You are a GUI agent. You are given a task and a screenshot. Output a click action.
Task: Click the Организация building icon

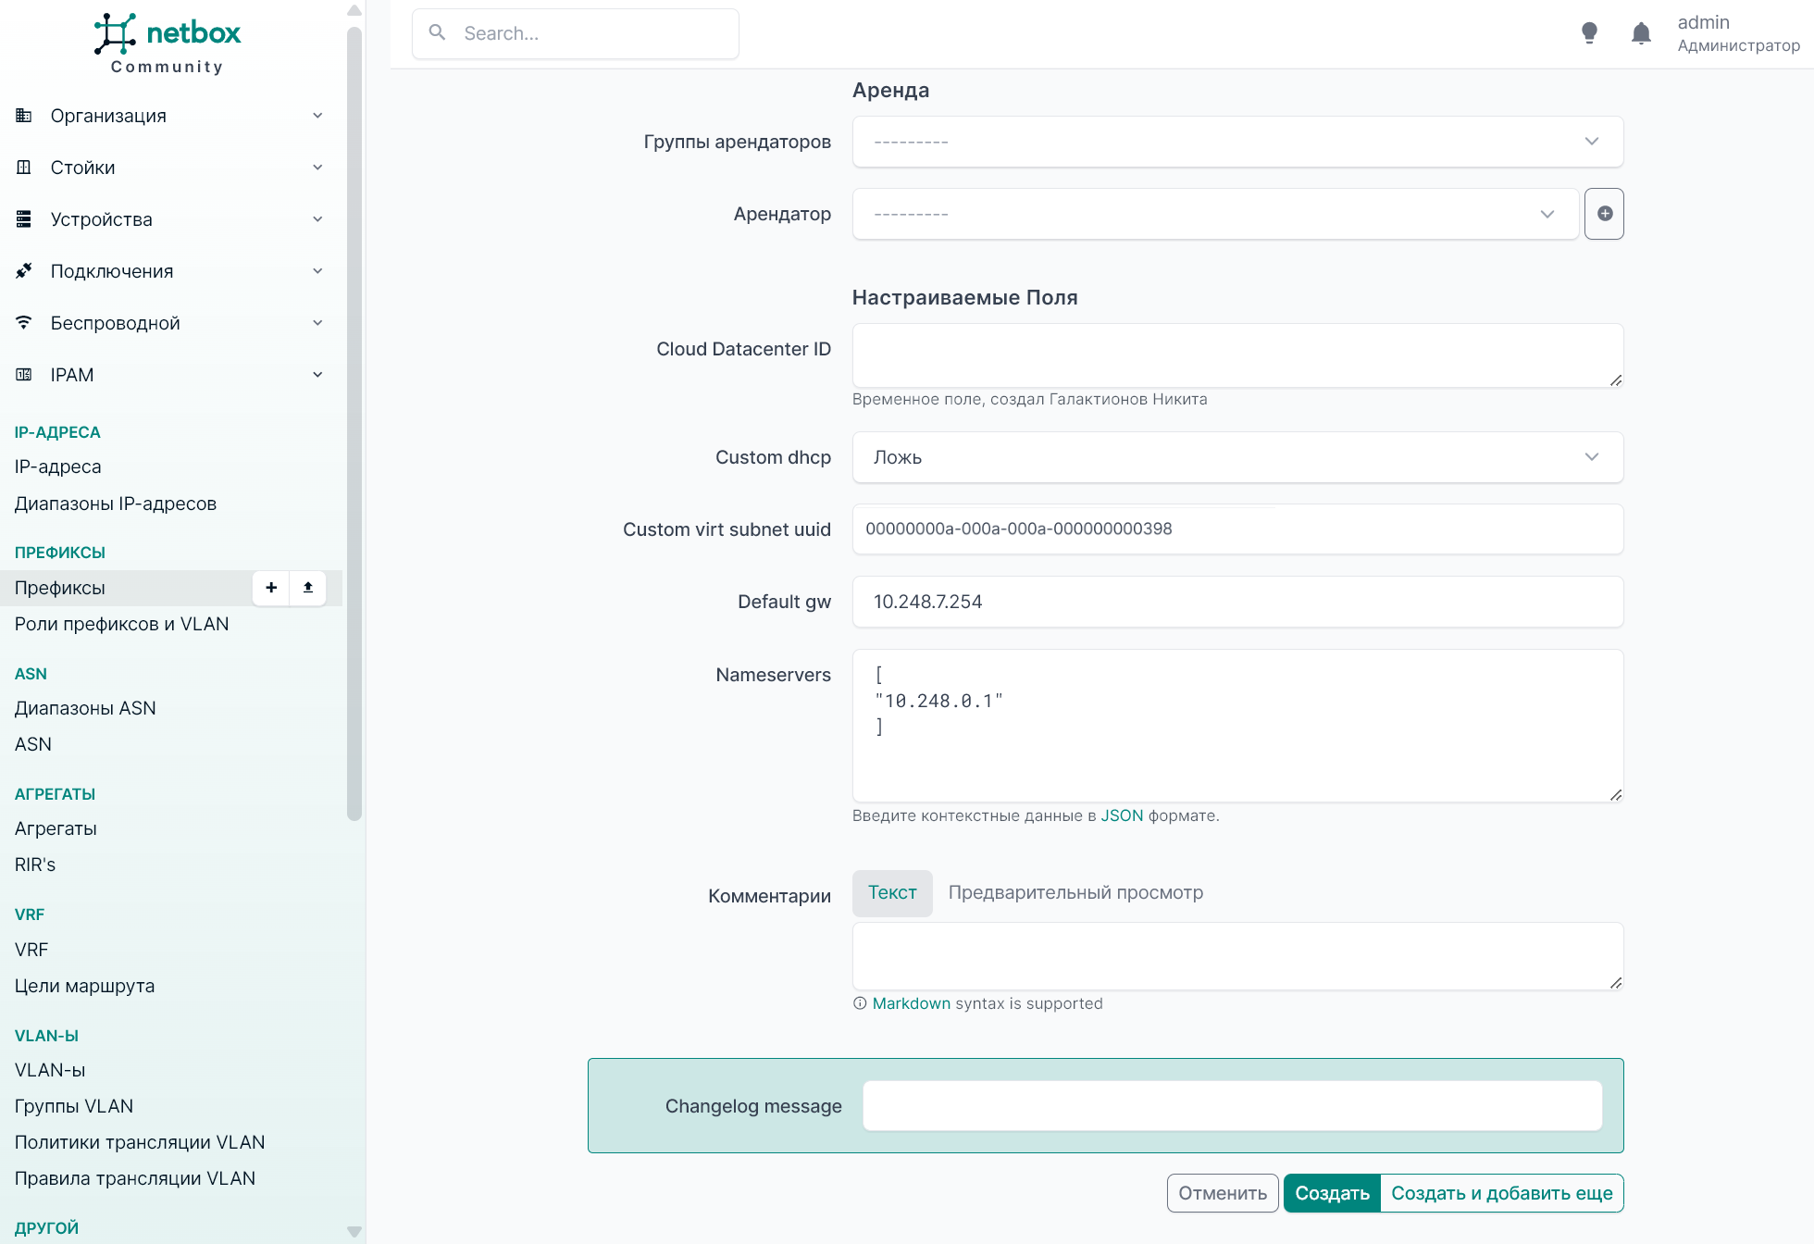(x=24, y=116)
